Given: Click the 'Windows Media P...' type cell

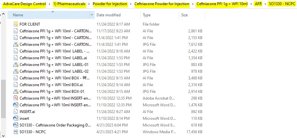Looking at the screenshot, I should [159, 132].
